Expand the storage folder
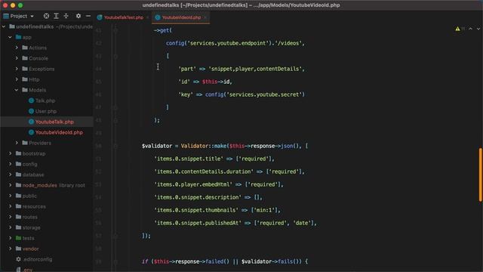483x272 pixels. point(11,227)
